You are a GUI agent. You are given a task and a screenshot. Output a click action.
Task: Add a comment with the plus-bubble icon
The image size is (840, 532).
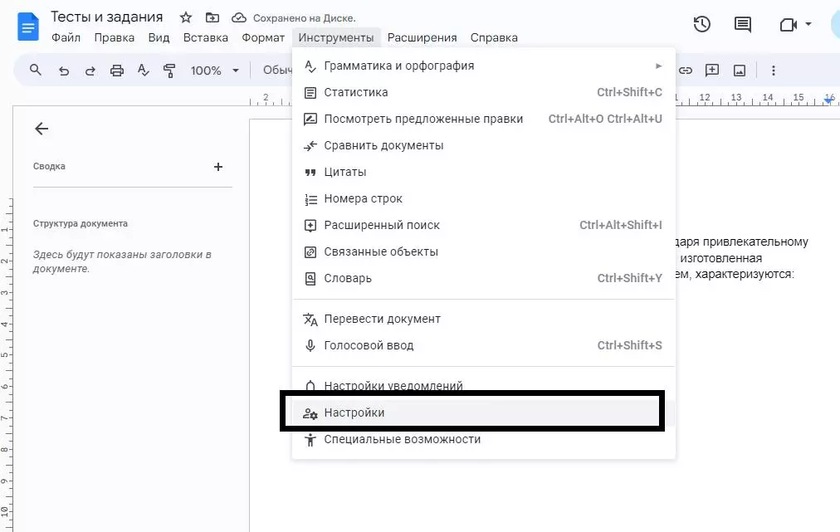[712, 71]
